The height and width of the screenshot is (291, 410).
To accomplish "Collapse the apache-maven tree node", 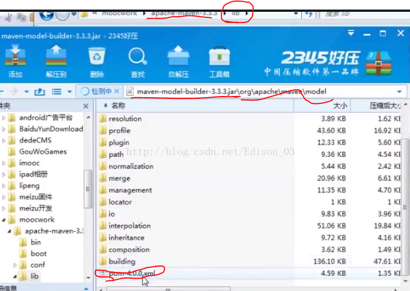I will 9,231.
